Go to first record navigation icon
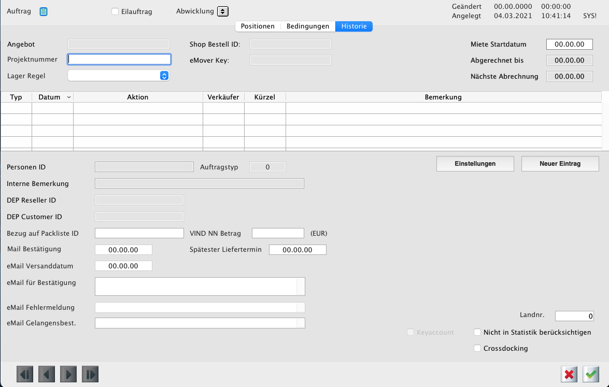 25,374
